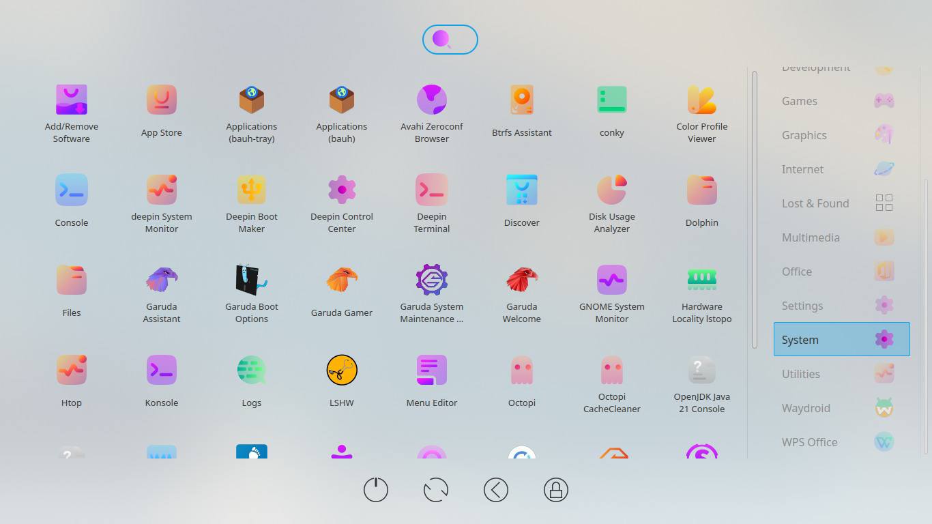Open the Utilities category
The width and height of the screenshot is (932, 524).
click(842, 374)
